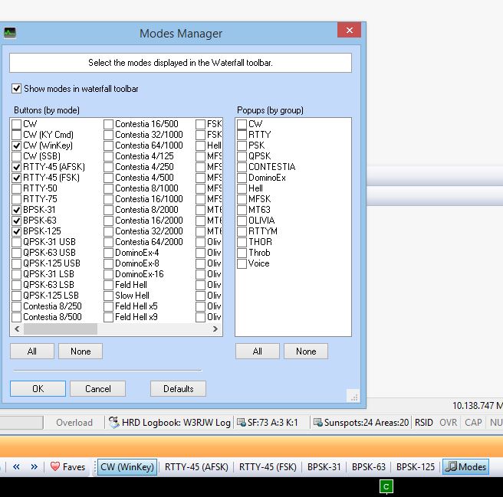Enable the CW popup group
Viewport: 503px width, 497px height.
242,124
